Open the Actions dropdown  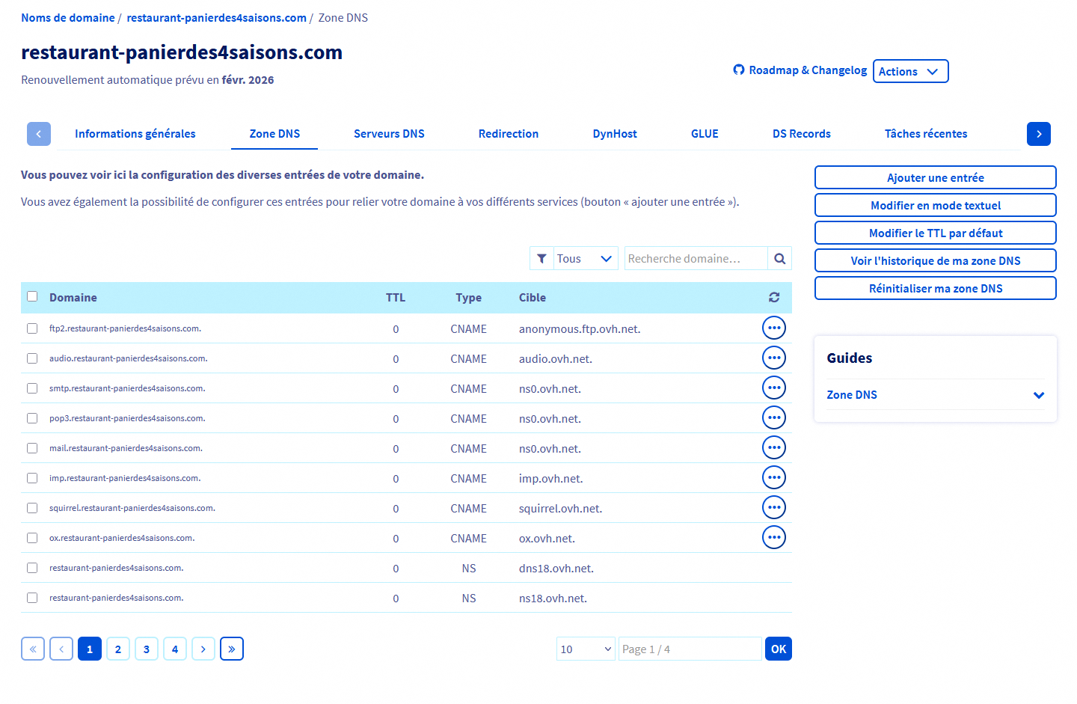[910, 72]
